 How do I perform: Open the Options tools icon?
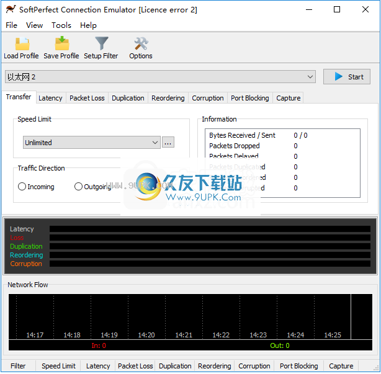point(141,43)
